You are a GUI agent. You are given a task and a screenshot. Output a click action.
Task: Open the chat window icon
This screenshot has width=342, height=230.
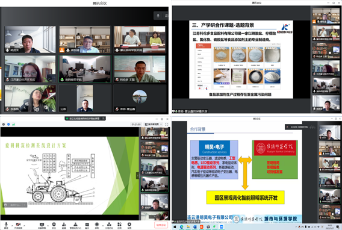coord(87,225)
